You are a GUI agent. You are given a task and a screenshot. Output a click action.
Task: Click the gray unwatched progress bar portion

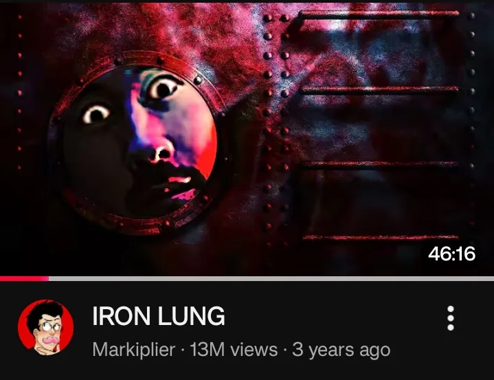(271, 278)
